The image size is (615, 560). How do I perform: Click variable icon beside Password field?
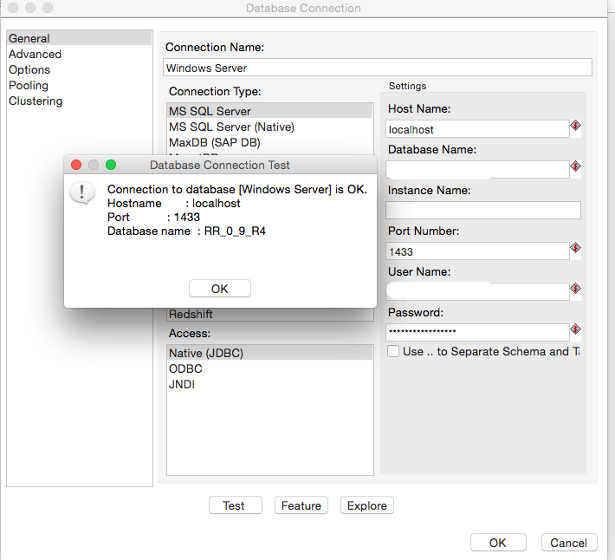pyautogui.click(x=575, y=329)
